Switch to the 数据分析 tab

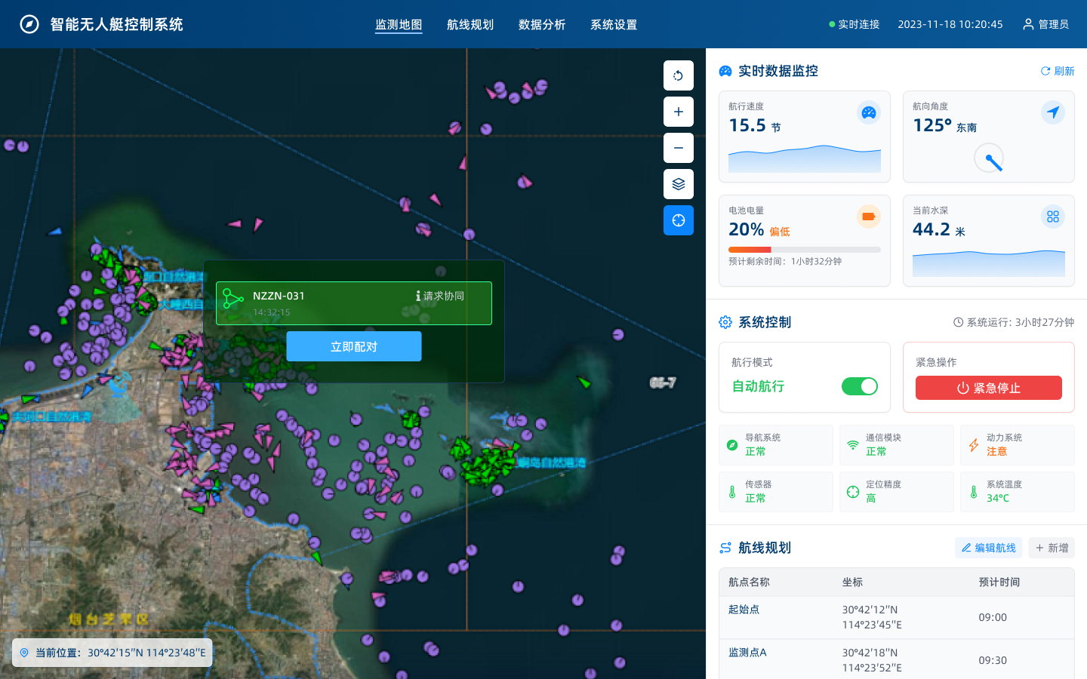541,25
